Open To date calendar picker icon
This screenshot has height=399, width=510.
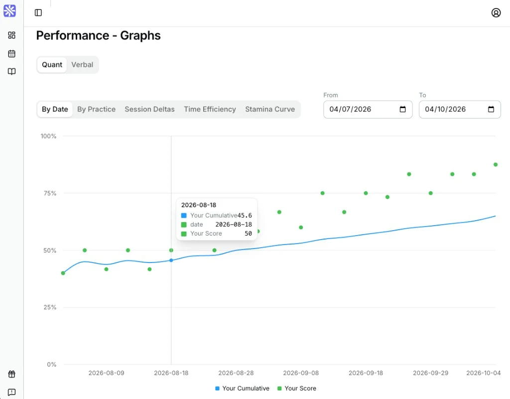[x=491, y=109]
